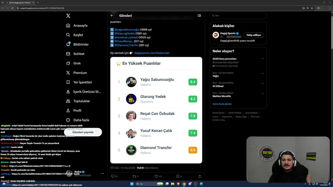The height and width of the screenshot is (187, 333).
Task: Open more options for Yağız trend
Action: tap(262, 73)
